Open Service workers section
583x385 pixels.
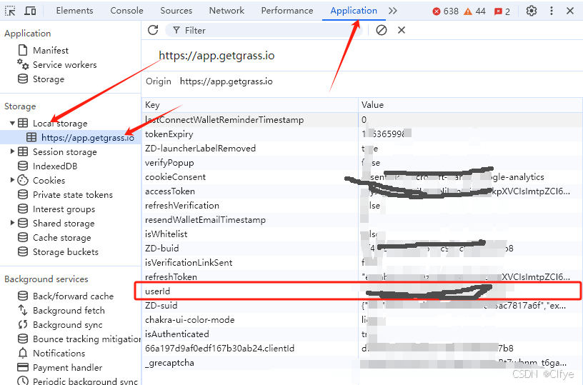65,65
